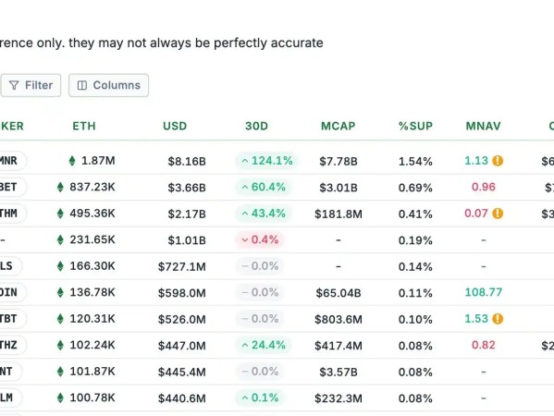Image resolution: width=554 pixels, height=416 pixels.
Task: Click the orange warning icon beside MNAV 1.13
Action: point(498,161)
